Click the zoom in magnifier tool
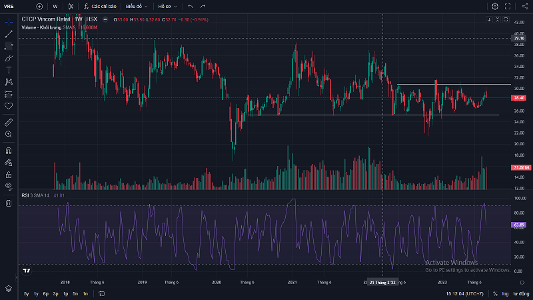 [x=9, y=134]
